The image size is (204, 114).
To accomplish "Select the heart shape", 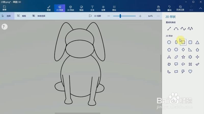I will coord(190,71).
